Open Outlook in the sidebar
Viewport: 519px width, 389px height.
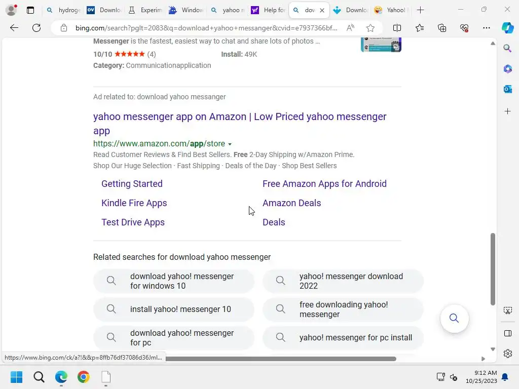point(507,89)
